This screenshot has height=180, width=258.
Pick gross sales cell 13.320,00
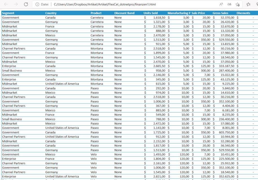tap(227, 31)
